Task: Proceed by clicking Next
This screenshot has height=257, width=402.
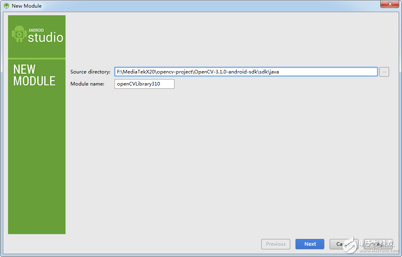Action: click(310, 244)
